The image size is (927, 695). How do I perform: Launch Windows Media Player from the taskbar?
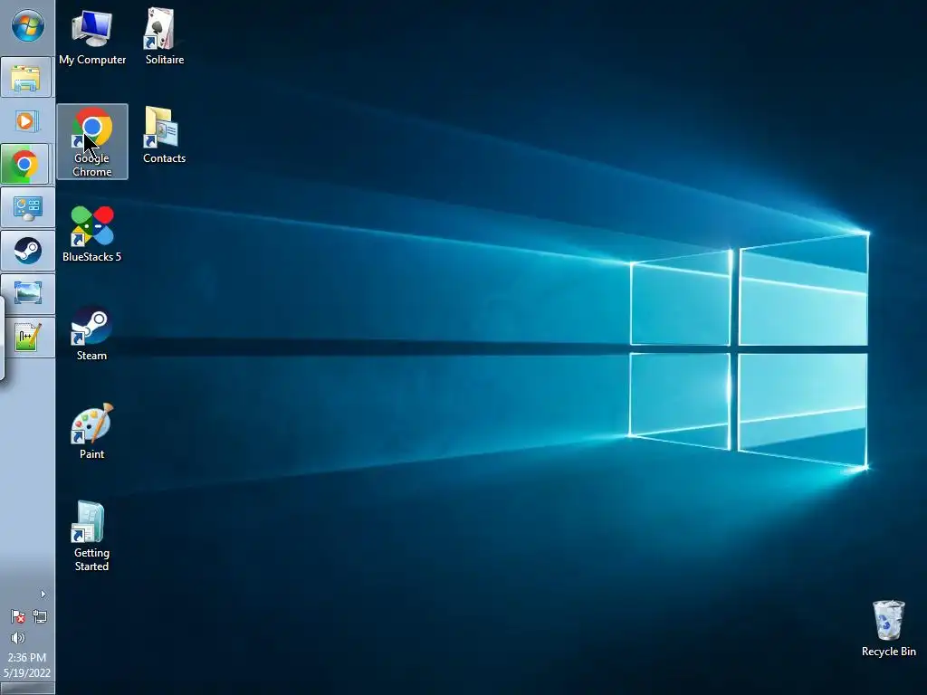[25, 121]
